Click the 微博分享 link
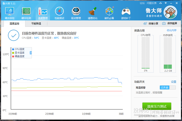The height and width of the screenshot is (121, 182). [x=153, y=23]
